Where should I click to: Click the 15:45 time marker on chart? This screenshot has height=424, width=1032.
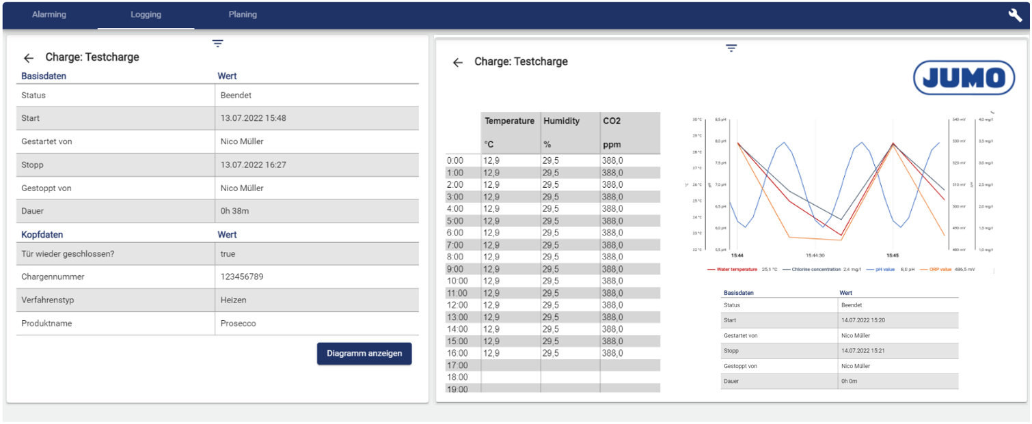(892, 255)
